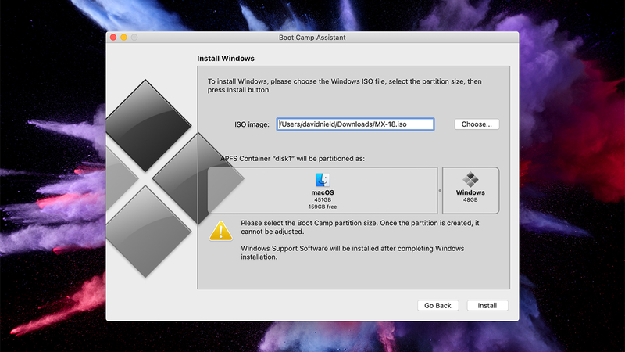Viewport: 625px width, 352px height.
Task: Click the Boot Camp Assistant title text
Action: (312, 38)
